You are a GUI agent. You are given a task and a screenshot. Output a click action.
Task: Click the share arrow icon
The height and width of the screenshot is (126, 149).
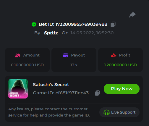point(132,14)
